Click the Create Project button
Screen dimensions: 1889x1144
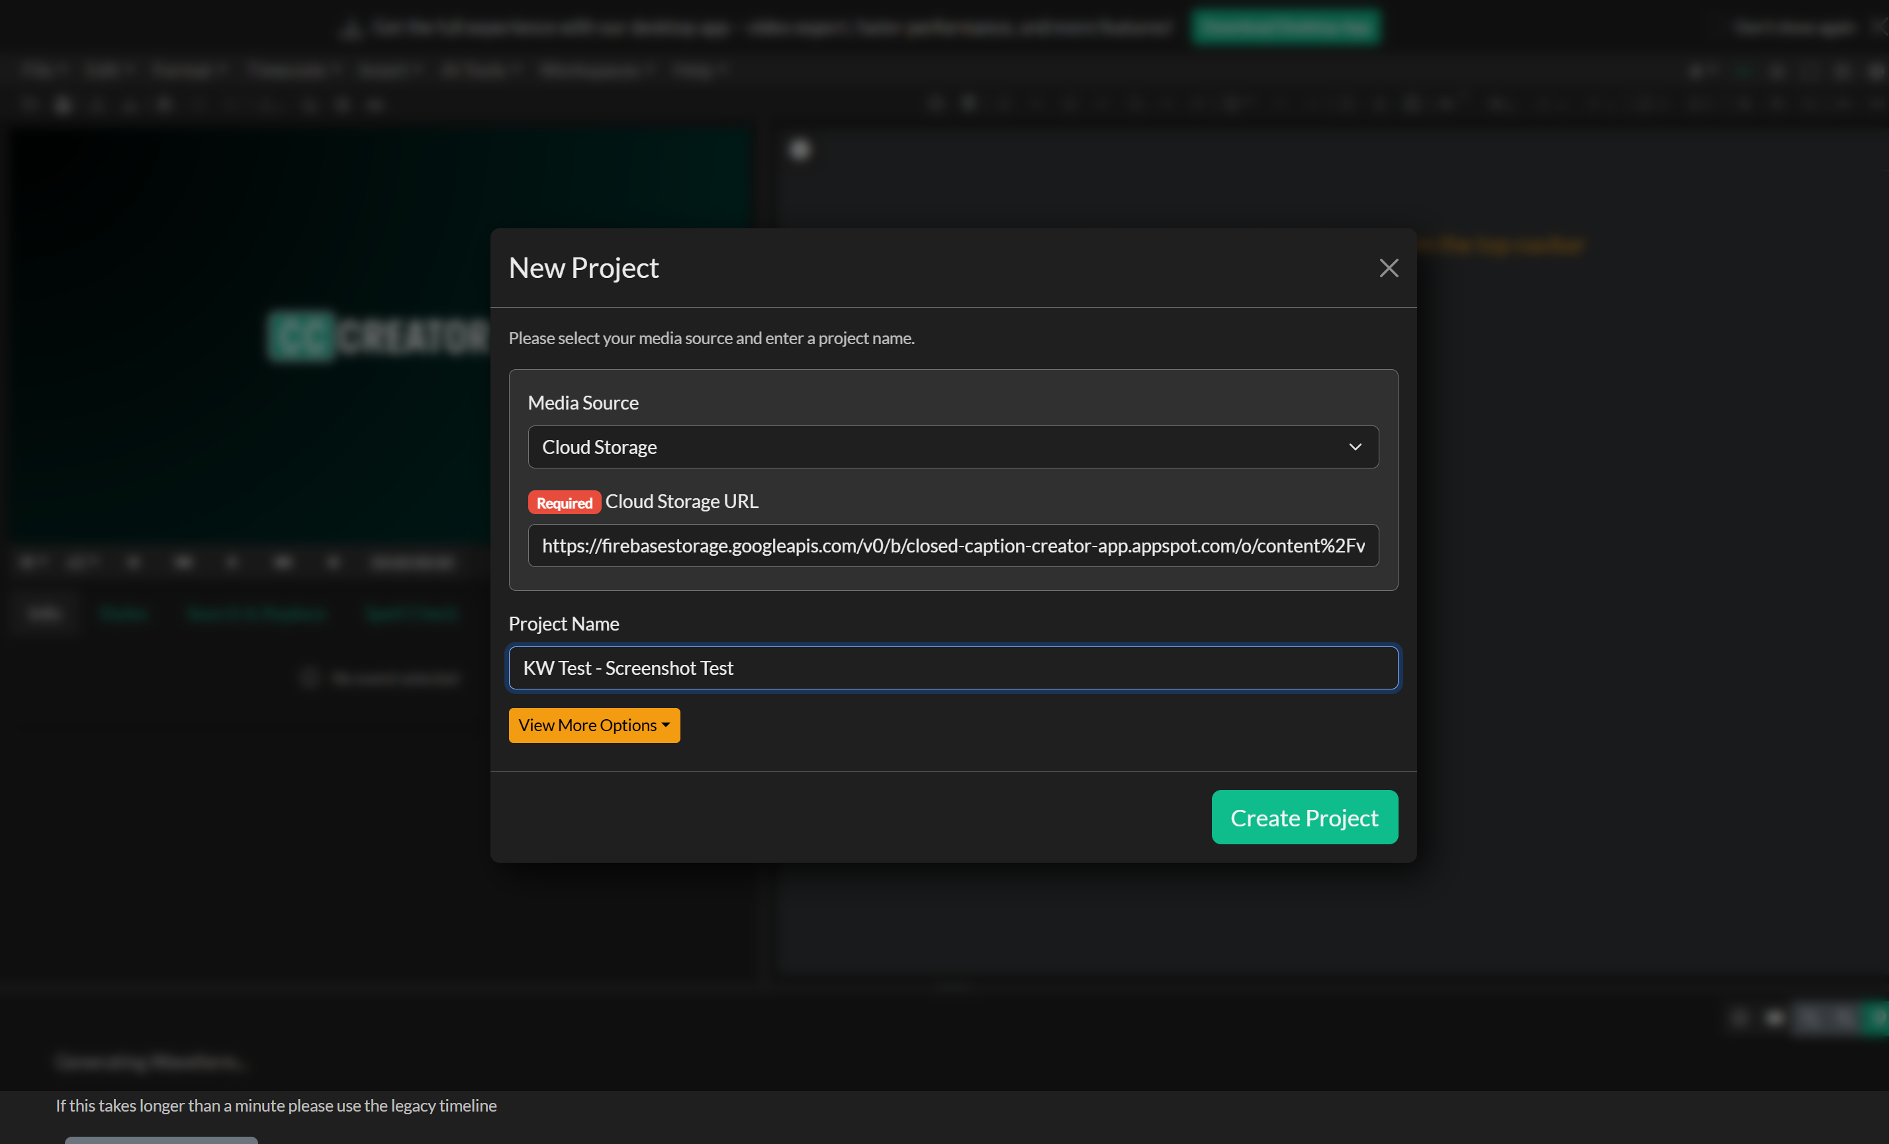1304,817
